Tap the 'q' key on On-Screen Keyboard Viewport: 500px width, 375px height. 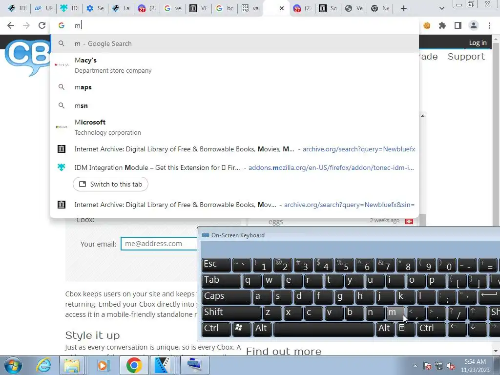[251, 281]
